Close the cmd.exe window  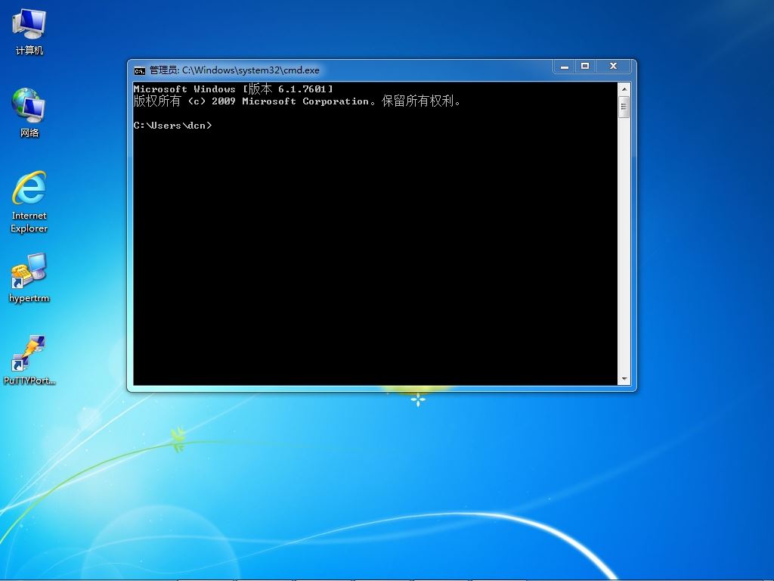(613, 67)
